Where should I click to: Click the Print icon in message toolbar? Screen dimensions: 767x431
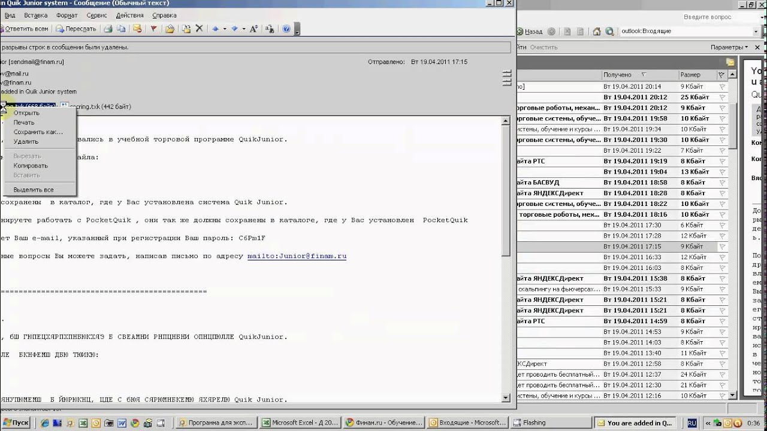tap(108, 29)
